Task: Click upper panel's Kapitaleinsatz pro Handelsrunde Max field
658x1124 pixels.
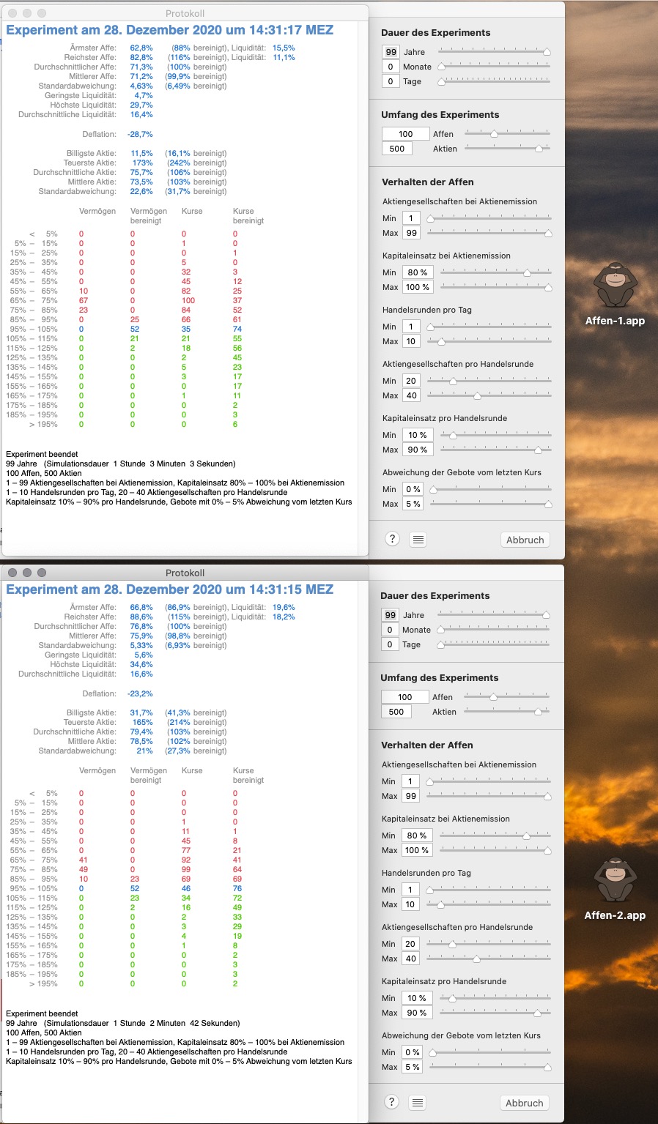Action: click(418, 450)
